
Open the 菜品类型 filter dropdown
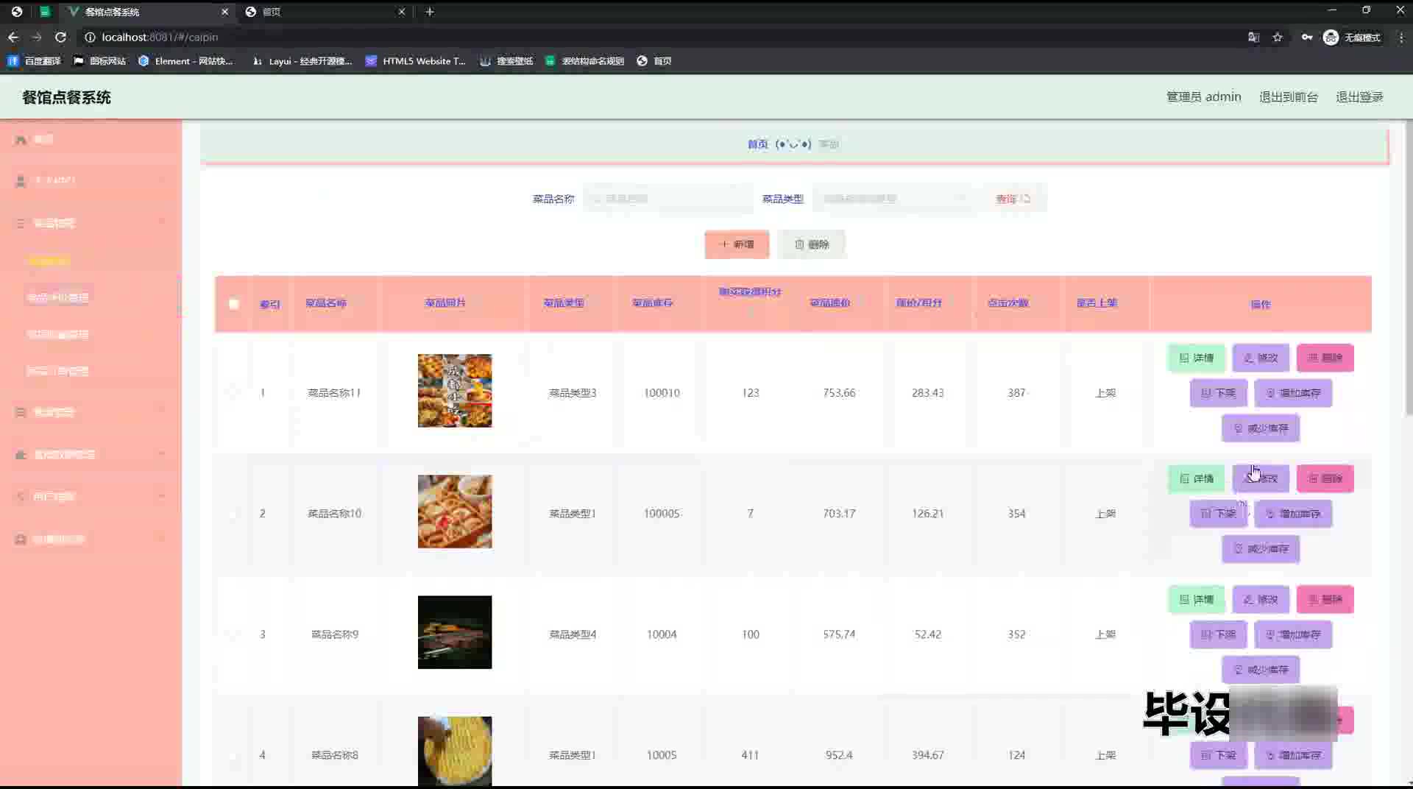[893, 199]
